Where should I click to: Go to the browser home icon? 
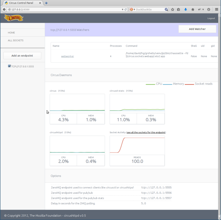point(193,10)
